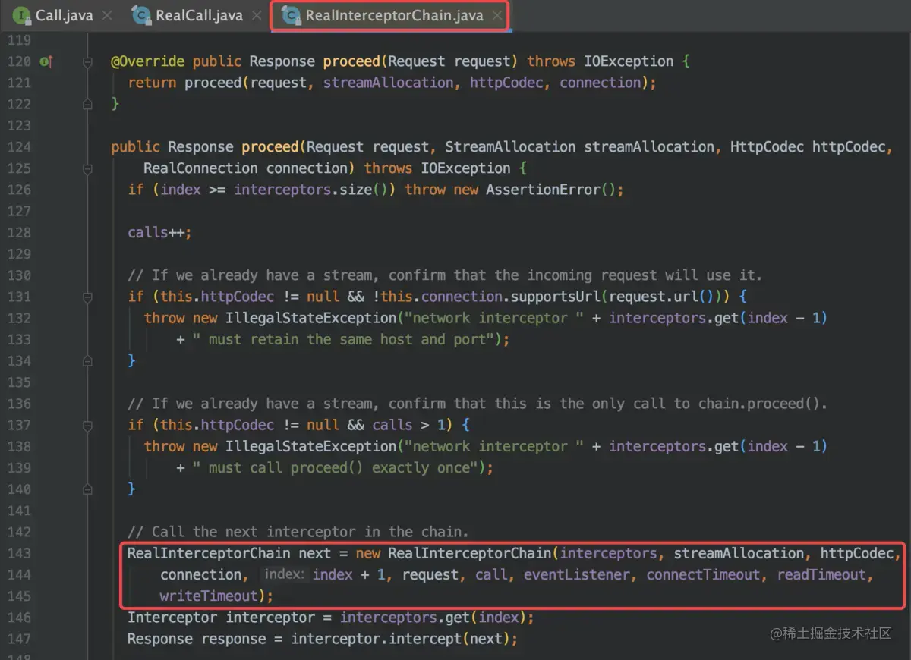Click line number 147 in the gutter

[x=18, y=639]
